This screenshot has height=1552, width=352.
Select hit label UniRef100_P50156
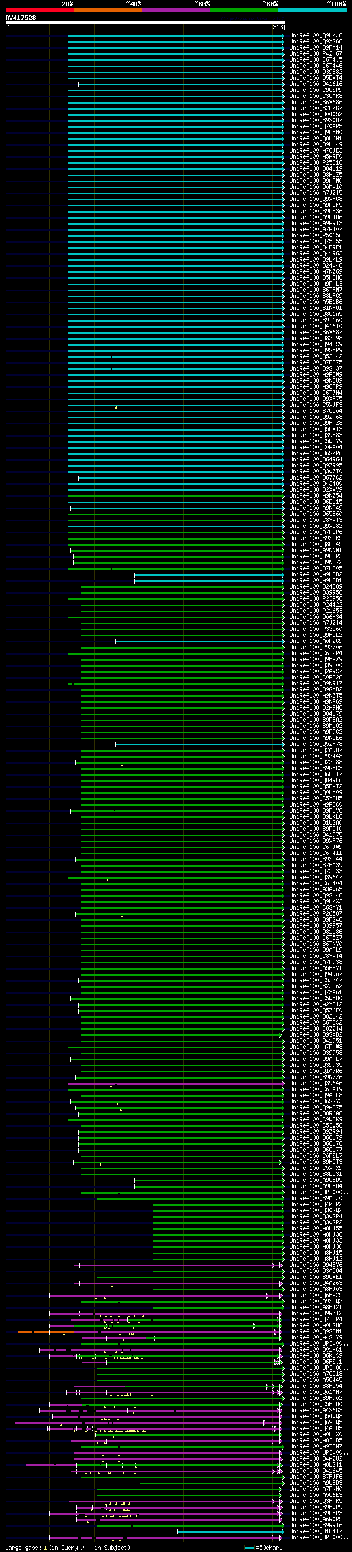(316, 235)
